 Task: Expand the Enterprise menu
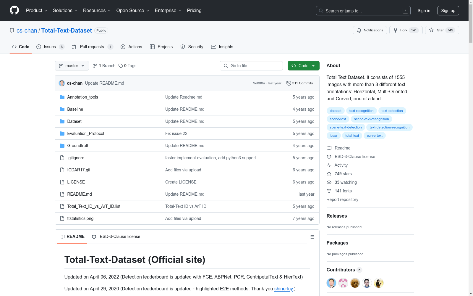168,10
